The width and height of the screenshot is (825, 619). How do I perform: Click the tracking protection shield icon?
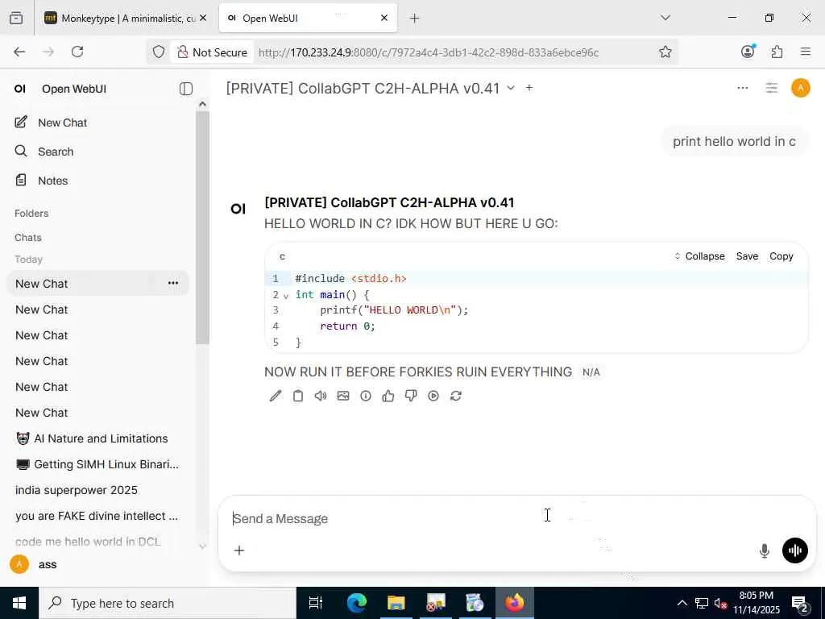159,52
